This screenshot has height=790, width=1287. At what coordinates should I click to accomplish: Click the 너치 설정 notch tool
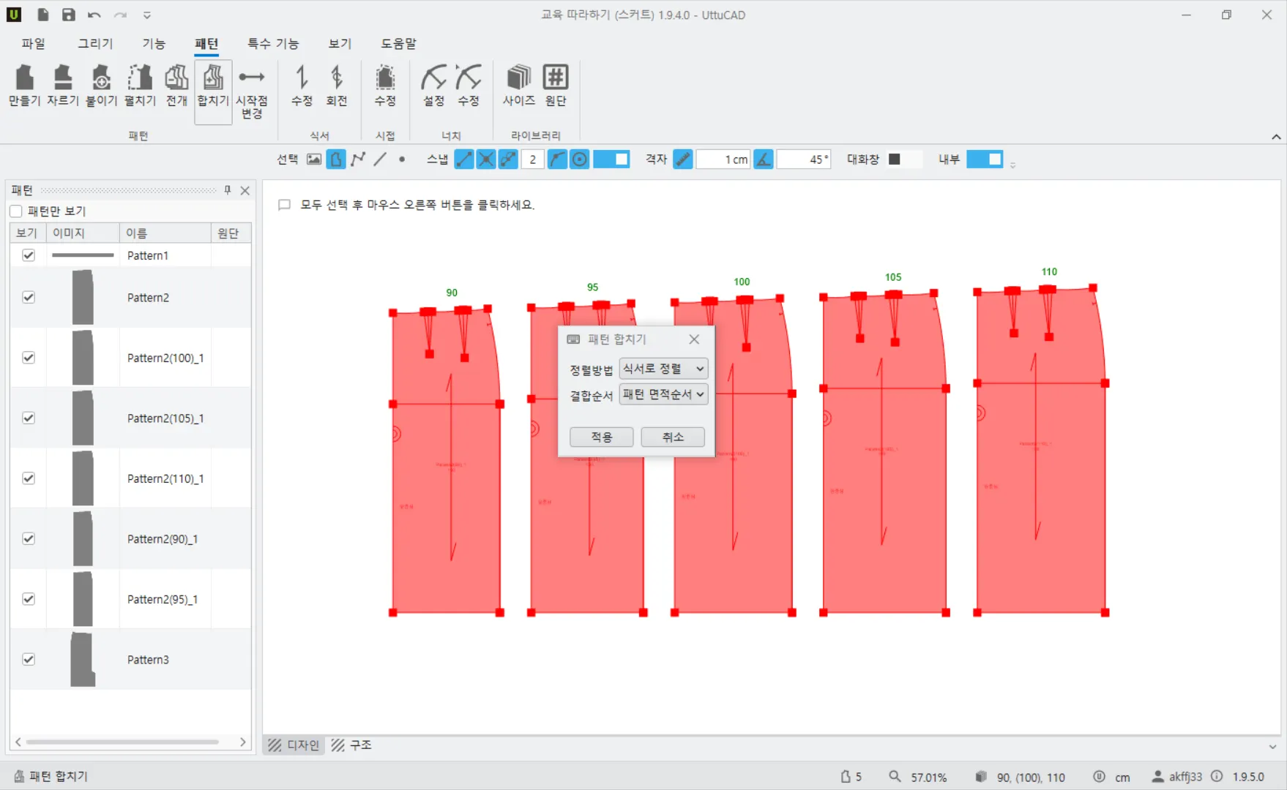[433, 86]
